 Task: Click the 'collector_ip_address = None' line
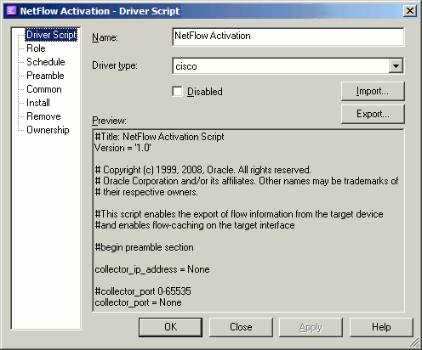152,269
